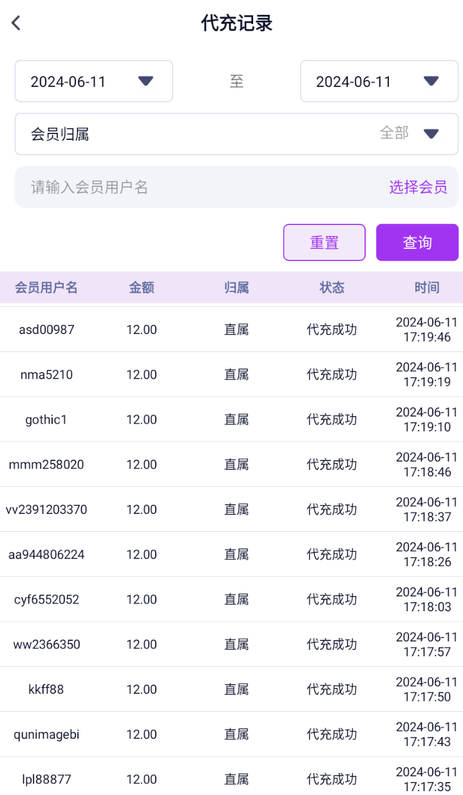463x795 pixels.
Task: Click the 会员用户名 column header
Action: click(46, 288)
